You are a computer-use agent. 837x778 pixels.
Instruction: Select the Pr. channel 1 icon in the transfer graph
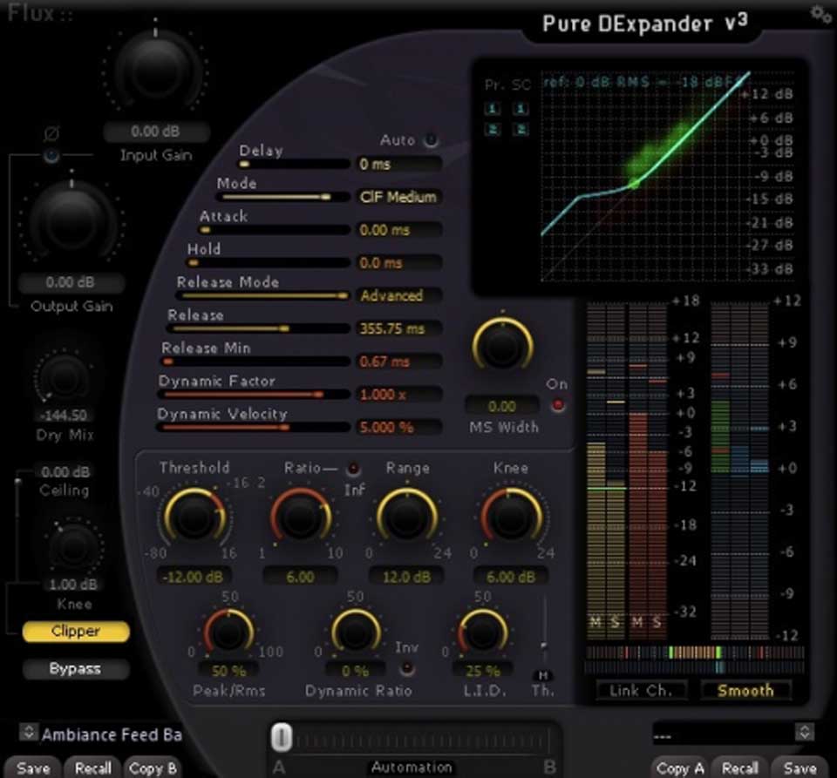click(x=493, y=109)
